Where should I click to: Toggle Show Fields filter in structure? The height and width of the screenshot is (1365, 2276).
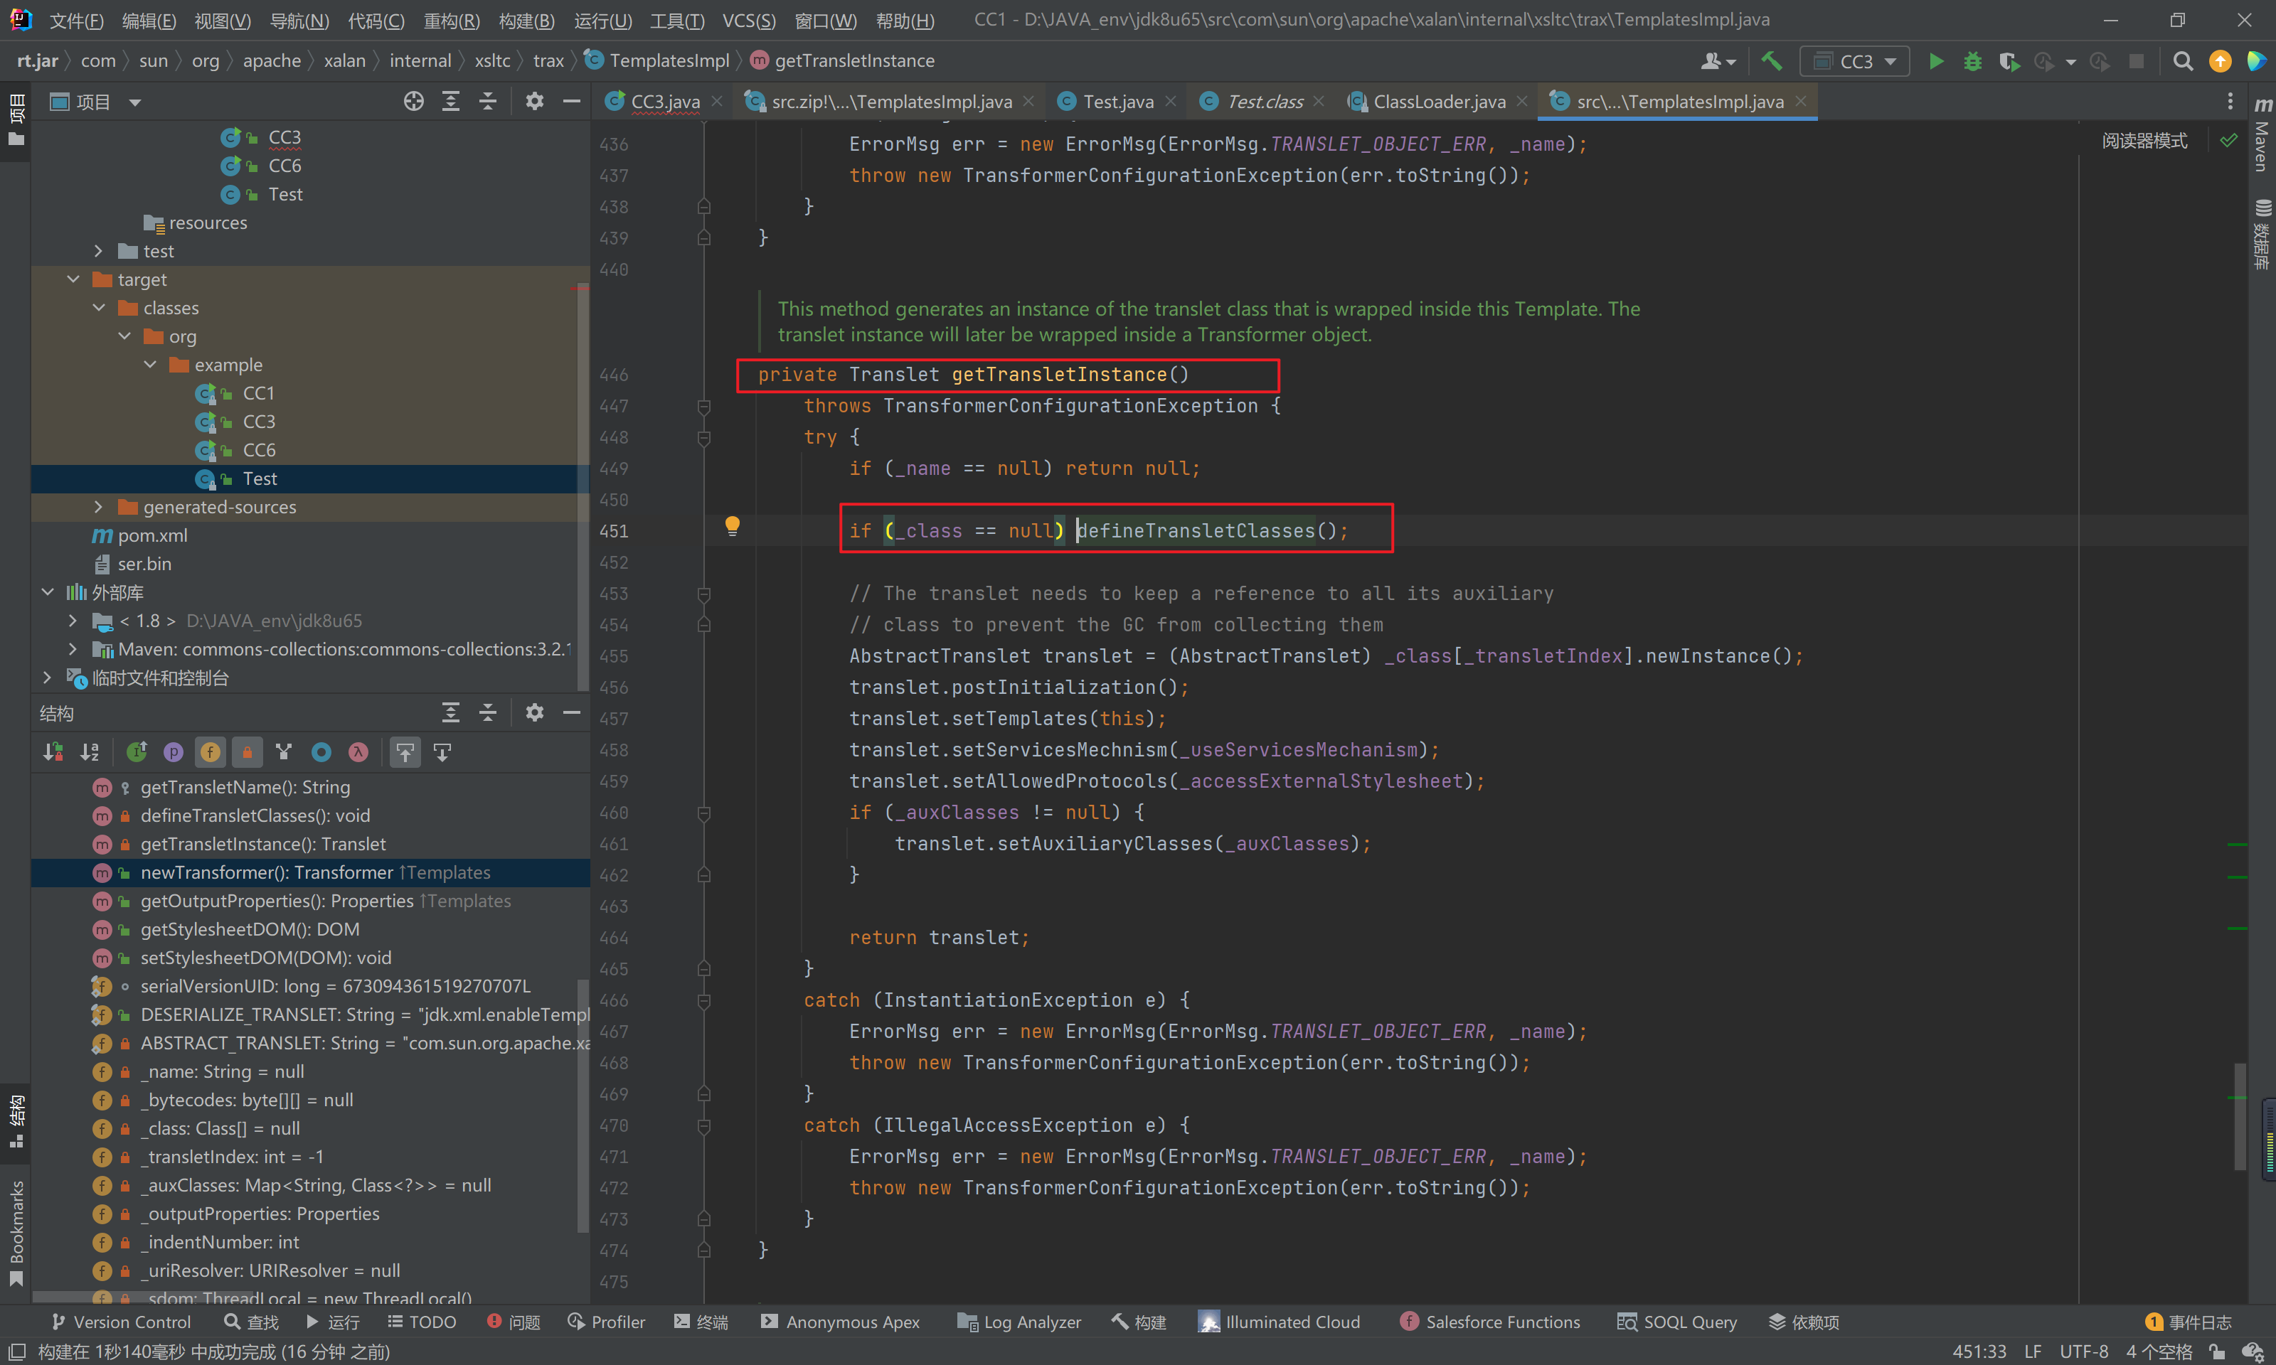211,752
